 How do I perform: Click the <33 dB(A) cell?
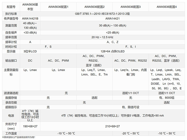click(30, 32)
